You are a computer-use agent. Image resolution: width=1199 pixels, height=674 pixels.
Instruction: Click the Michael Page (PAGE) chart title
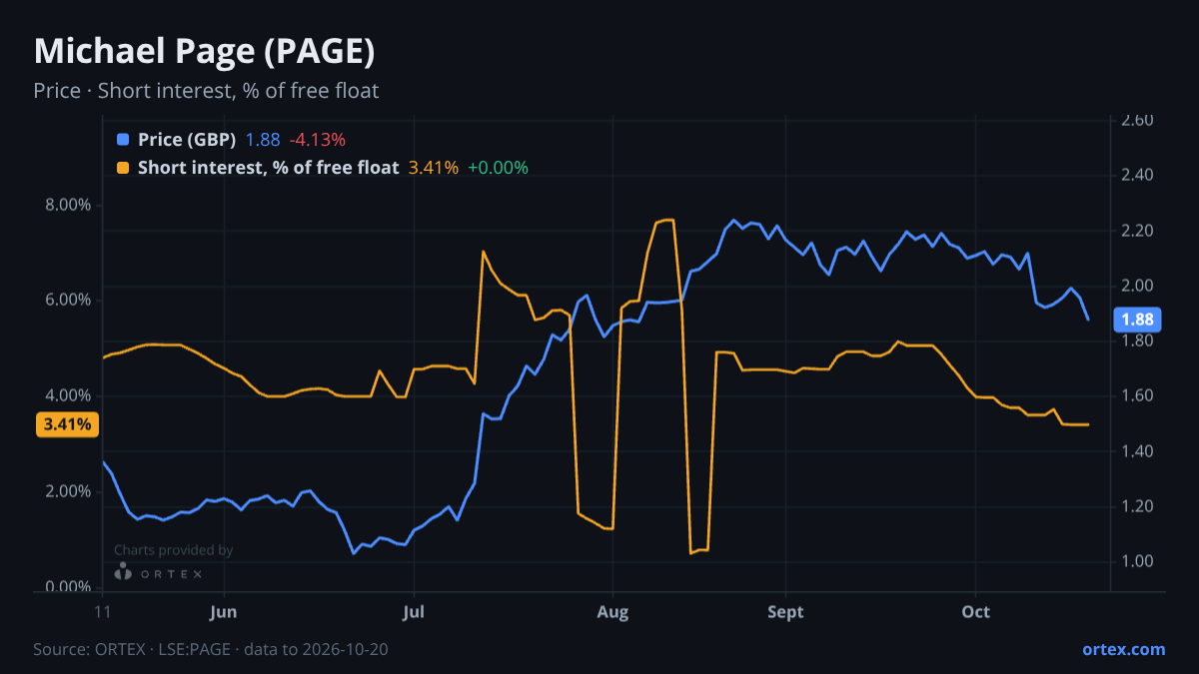click(x=205, y=52)
